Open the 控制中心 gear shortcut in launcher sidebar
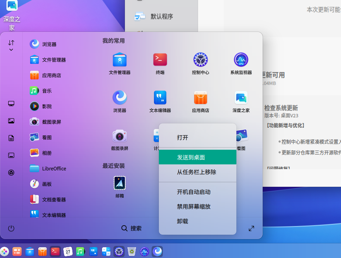The height and width of the screenshot is (258, 341). coord(11,173)
